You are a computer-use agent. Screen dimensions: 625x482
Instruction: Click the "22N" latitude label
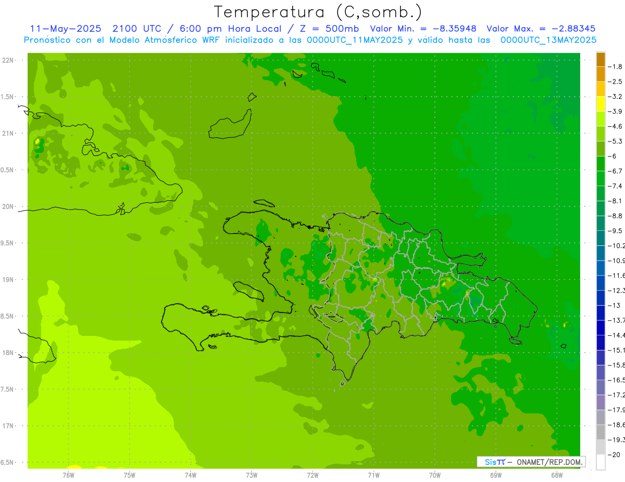8,60
